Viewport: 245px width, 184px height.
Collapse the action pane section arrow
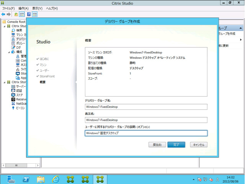pos(241,28)
